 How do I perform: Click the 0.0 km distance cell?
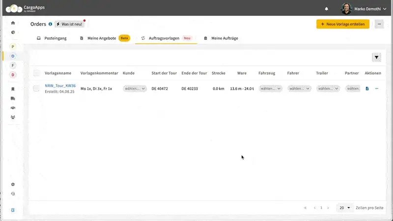pos(219,88)
